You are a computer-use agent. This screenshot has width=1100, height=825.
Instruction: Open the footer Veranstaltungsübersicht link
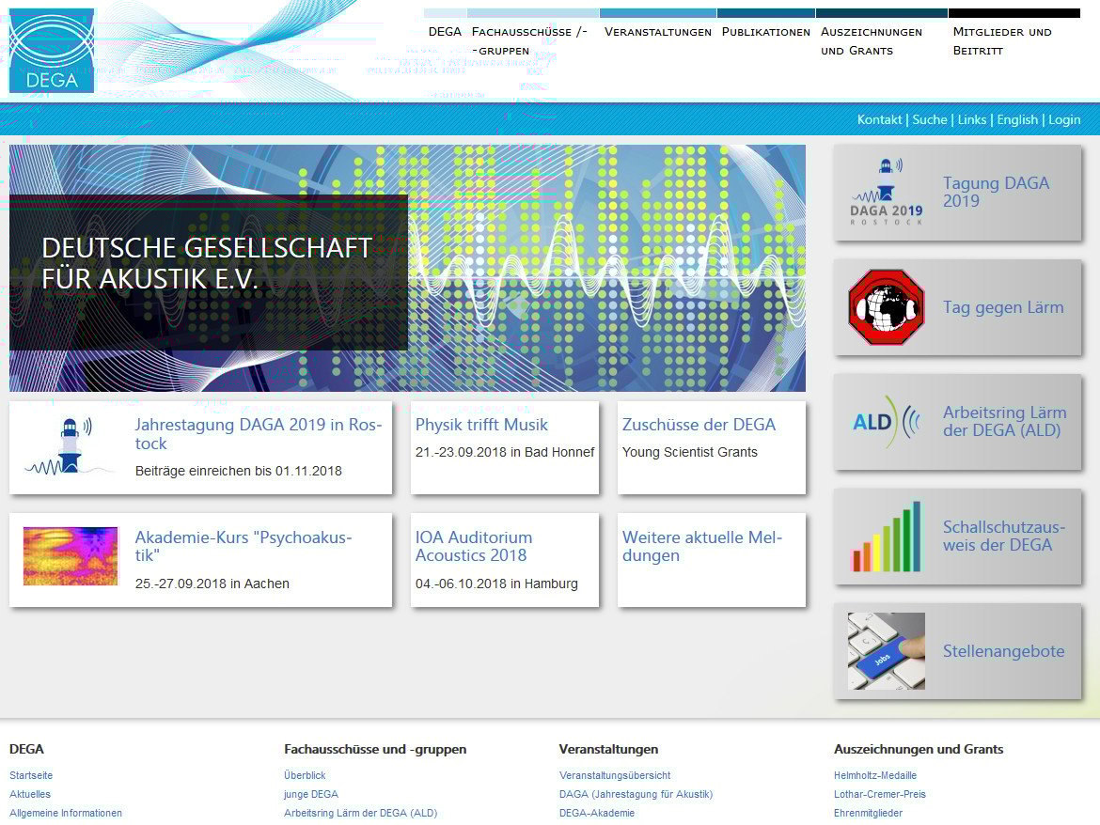pyautogui.click(x=615, y=775)
